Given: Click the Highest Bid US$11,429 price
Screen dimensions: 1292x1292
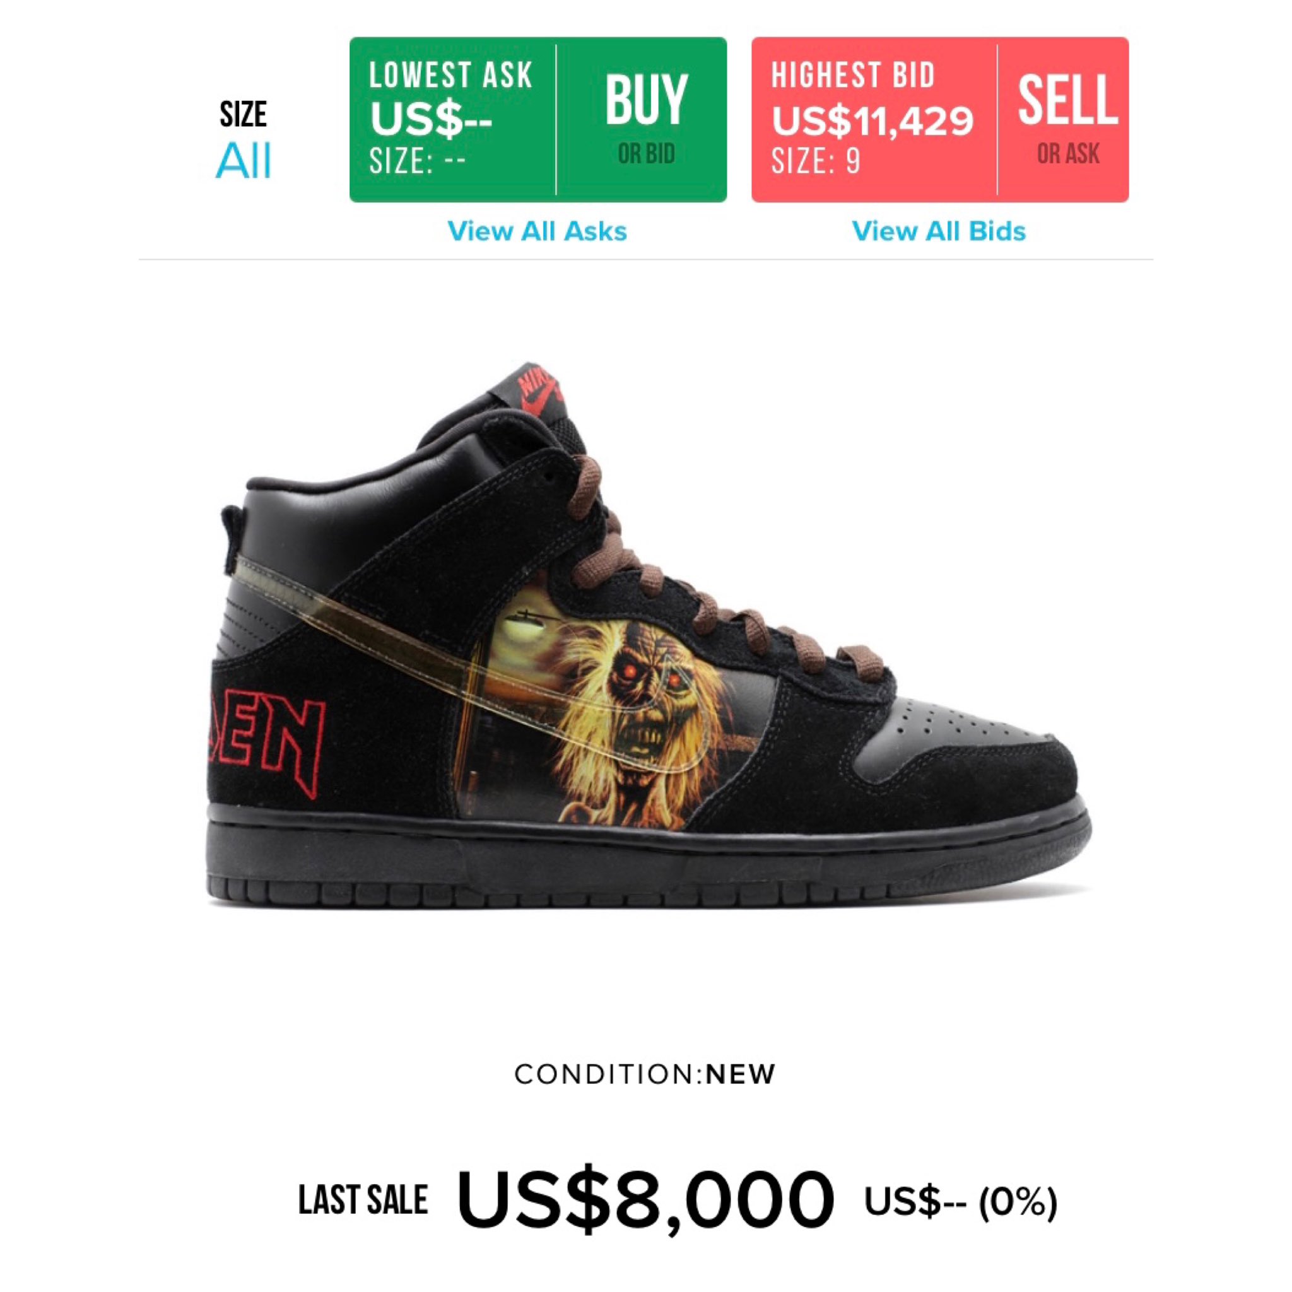Looking at the screenshot, I should [x=872, y=121].
